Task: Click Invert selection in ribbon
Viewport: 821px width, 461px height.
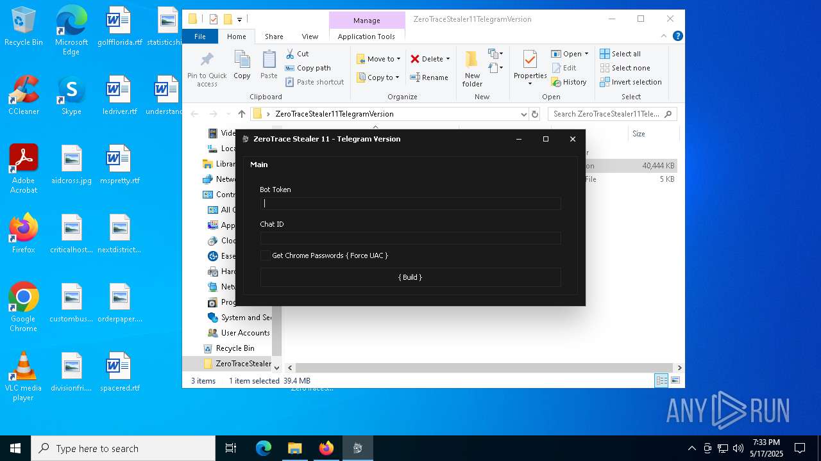Action: (631, 82)
